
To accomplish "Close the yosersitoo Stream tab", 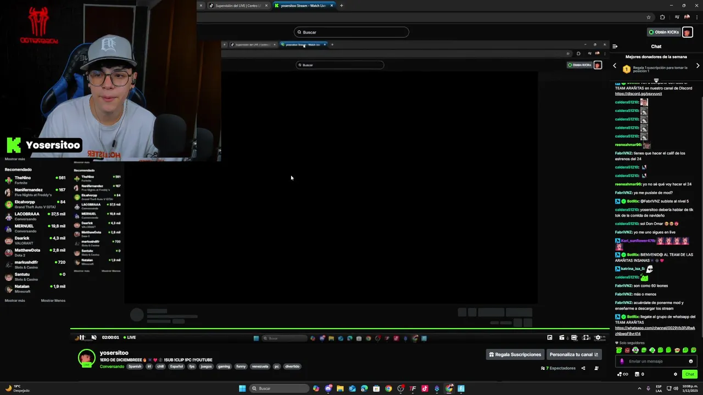I will (331, 5).
